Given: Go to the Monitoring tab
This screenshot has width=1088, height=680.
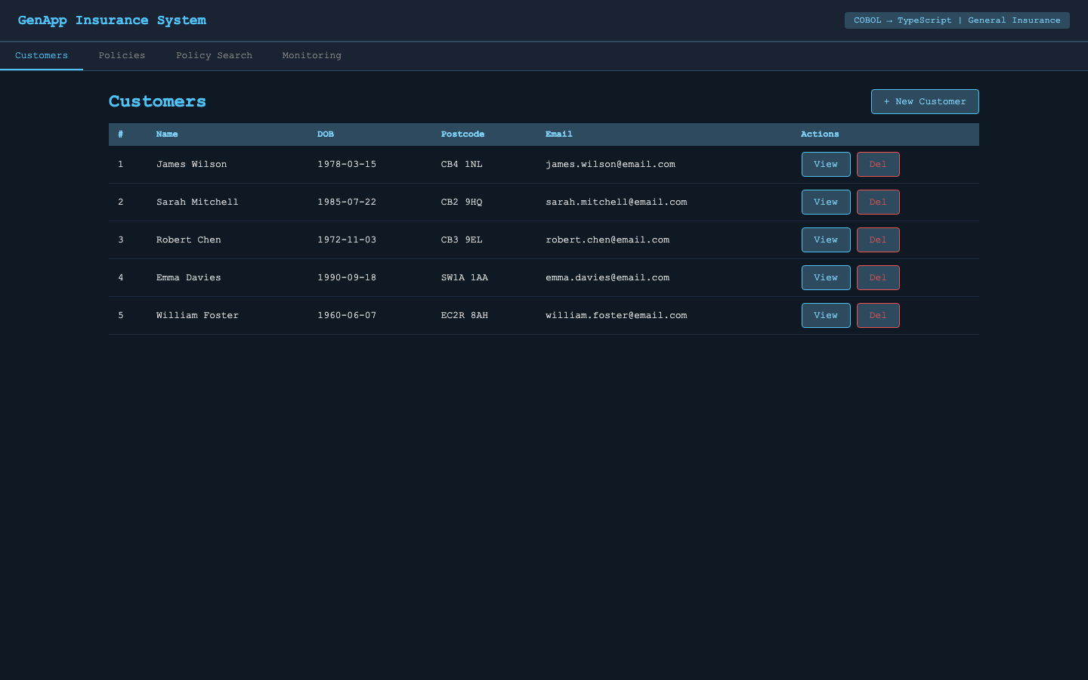Looking at the screenshot, I should [x=311, y=56].
